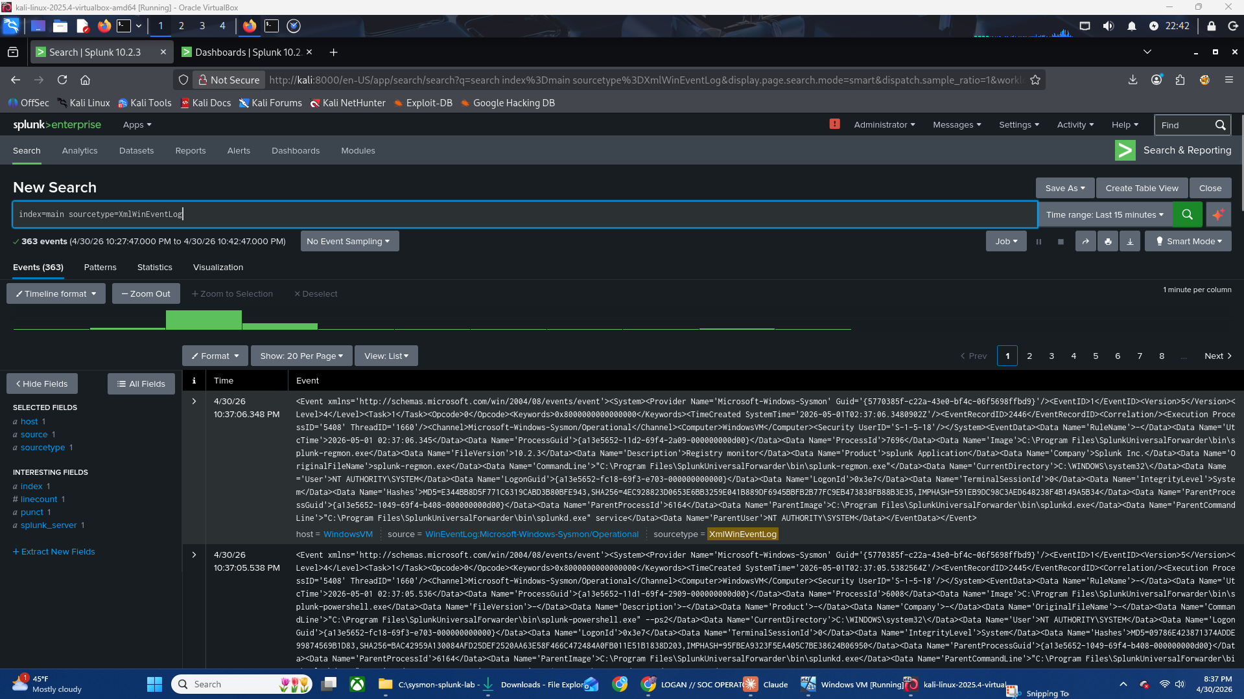The image size is (1244, 699).
Task: Open Kali applications menu dragon icon
Action: tap(11, 26)
